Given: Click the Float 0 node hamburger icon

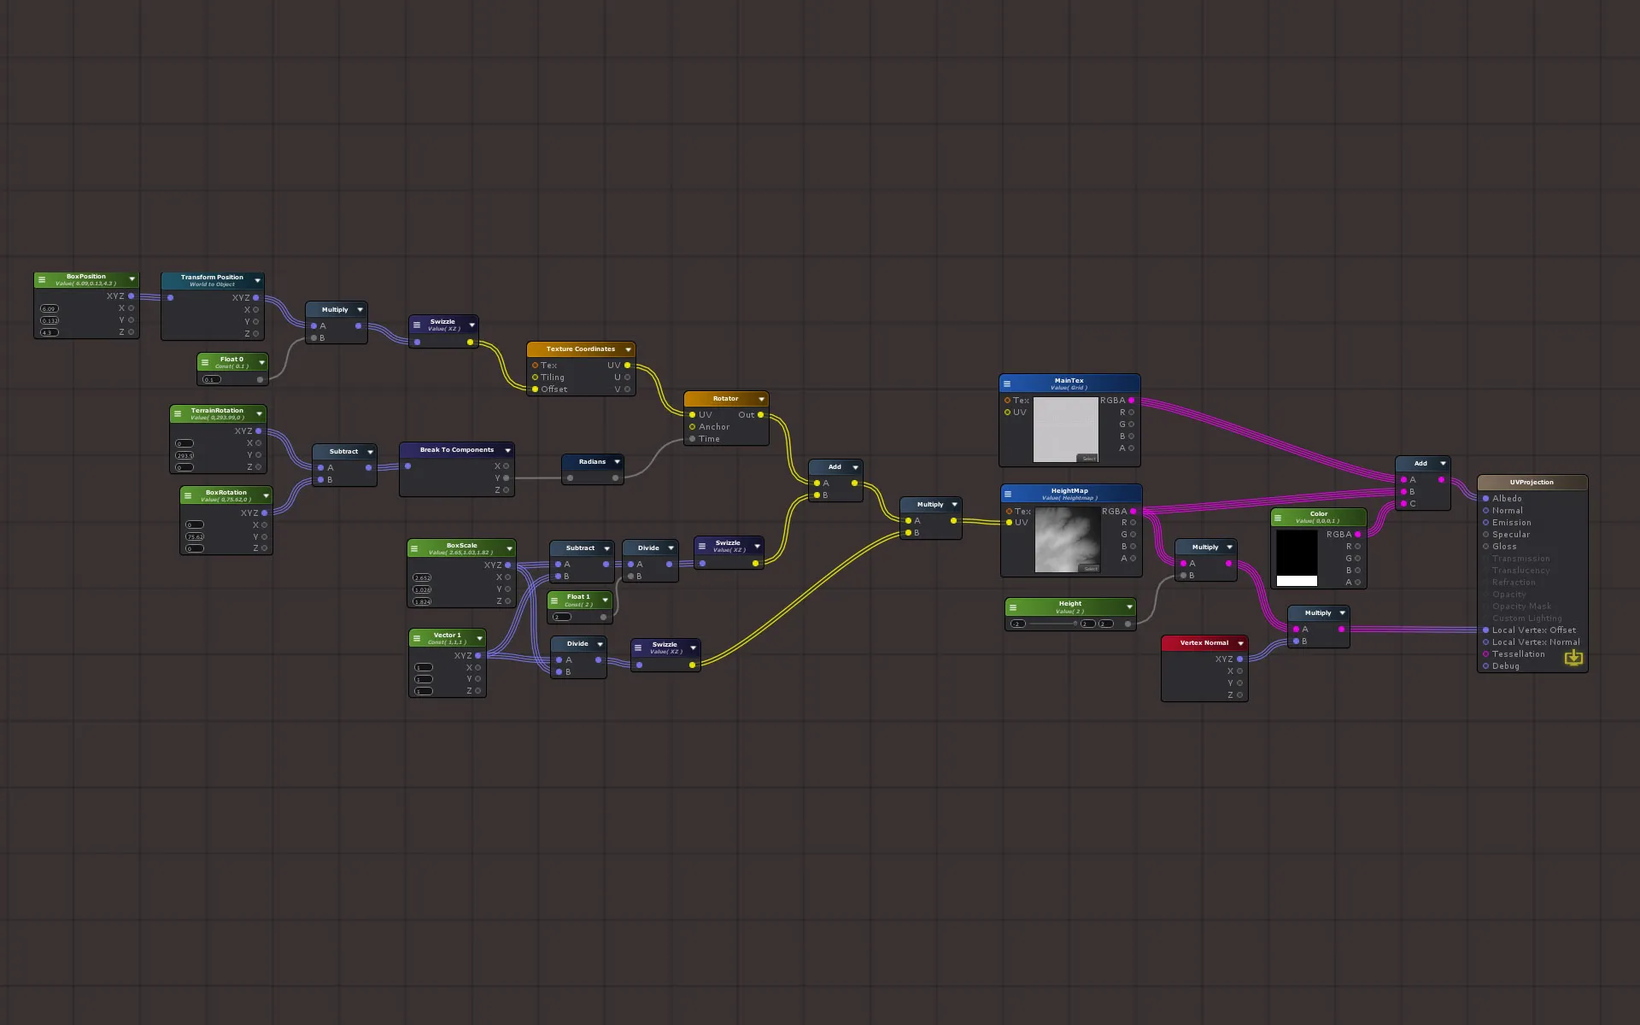Looking at the screenshot, I should (x=205, y=362).
